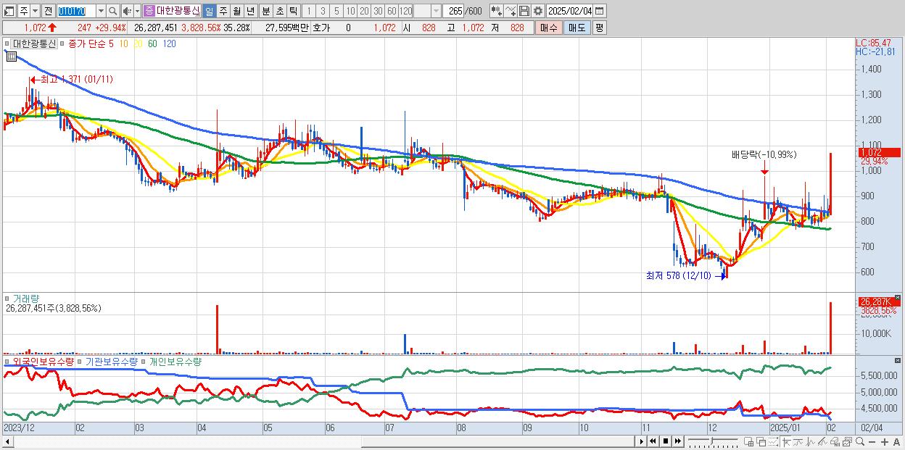The width and height of the screenshot is (905, 450).
Task: Zoom out with the minus icon
Action: tap(872, 442)
